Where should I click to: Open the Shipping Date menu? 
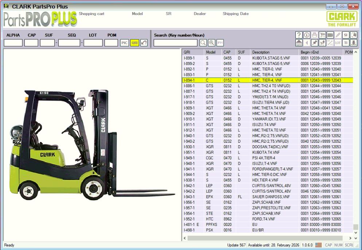(x=236, y=14)
